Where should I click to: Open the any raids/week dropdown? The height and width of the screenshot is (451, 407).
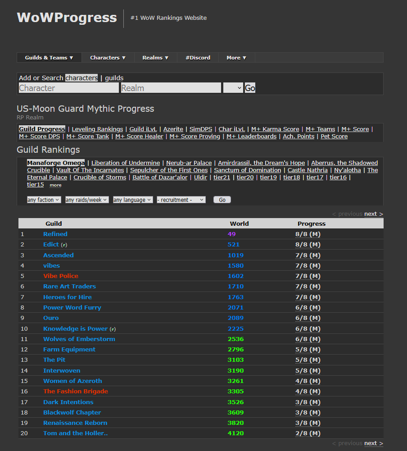pos(87,200)
